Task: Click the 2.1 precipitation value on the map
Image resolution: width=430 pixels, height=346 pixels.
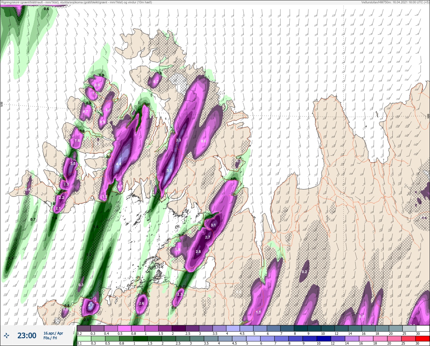Action: coord(58,209)
